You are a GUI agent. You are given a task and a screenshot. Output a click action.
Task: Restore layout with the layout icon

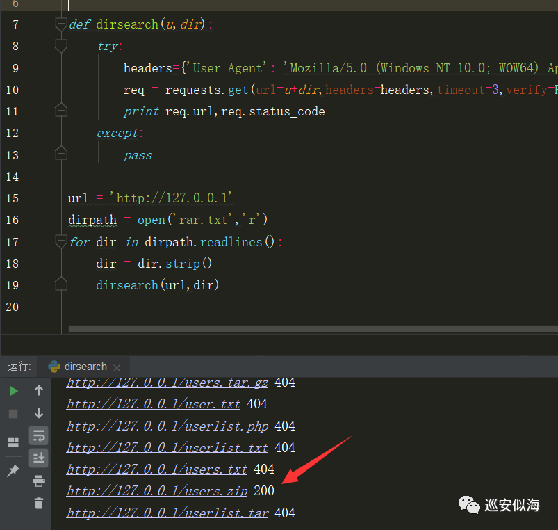pos(13,442)
